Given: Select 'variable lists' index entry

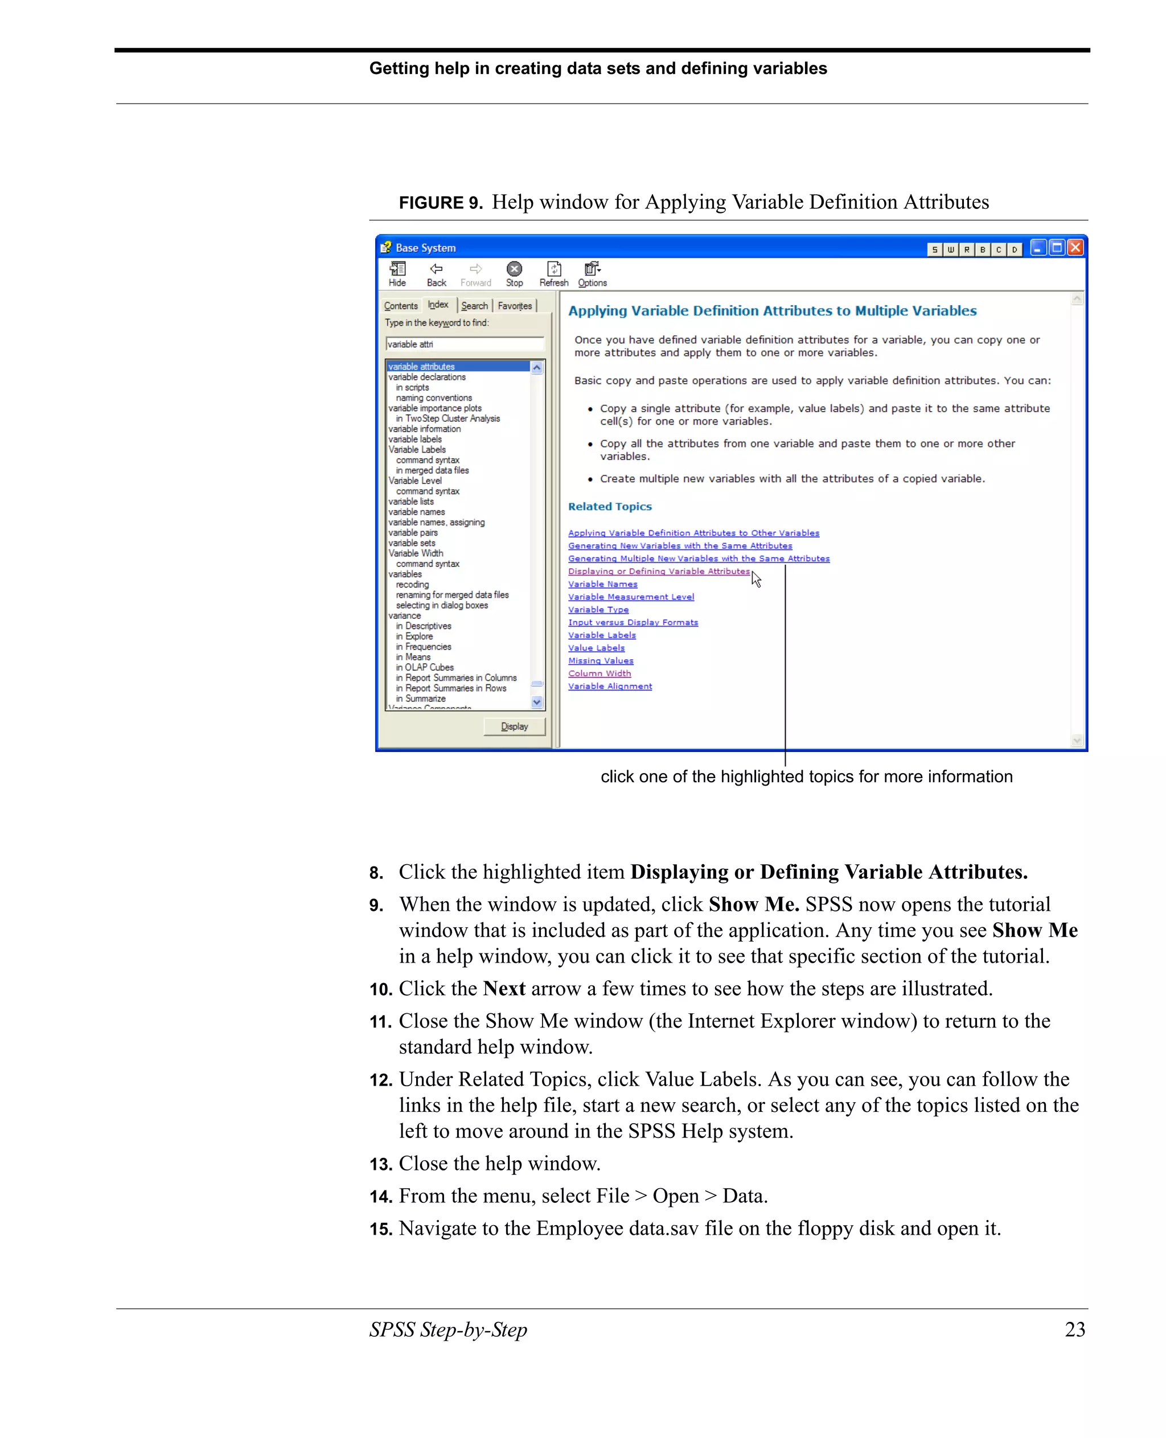Looking at the screenshot, I should pyautogui.click(x=411, y=501).
